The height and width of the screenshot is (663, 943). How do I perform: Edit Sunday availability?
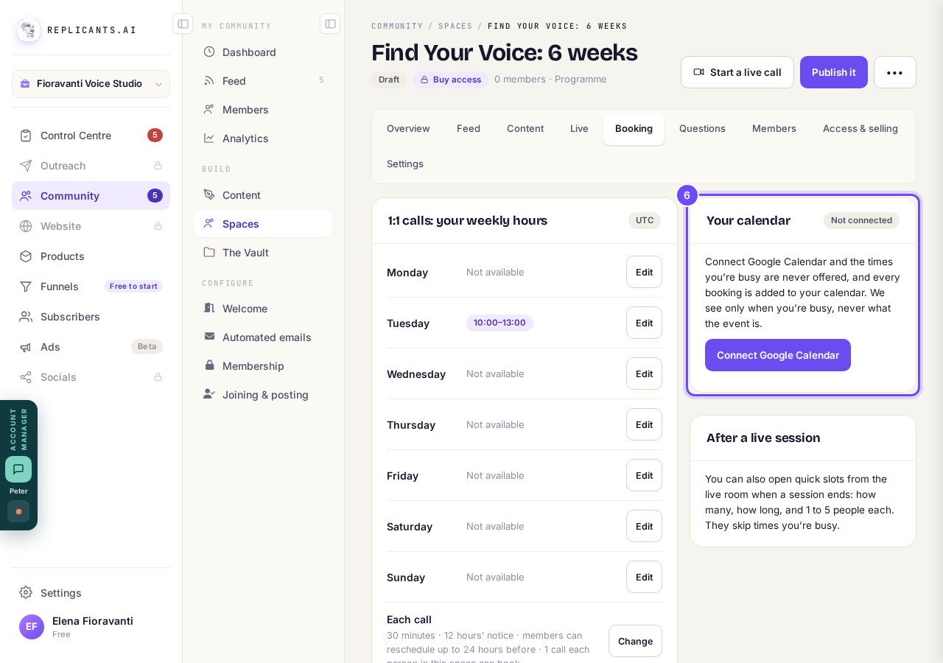(x=644, y=577)
